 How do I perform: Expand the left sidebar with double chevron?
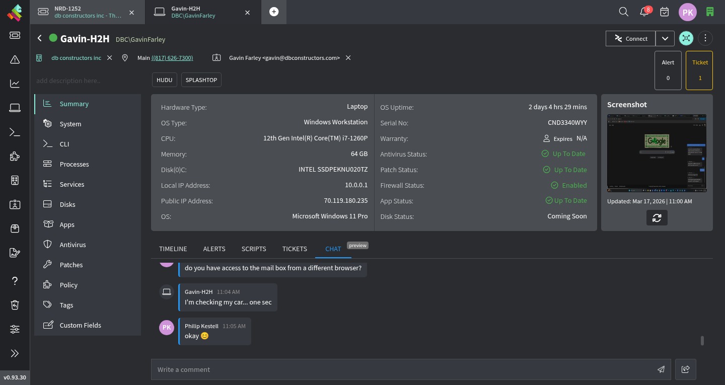15,353
